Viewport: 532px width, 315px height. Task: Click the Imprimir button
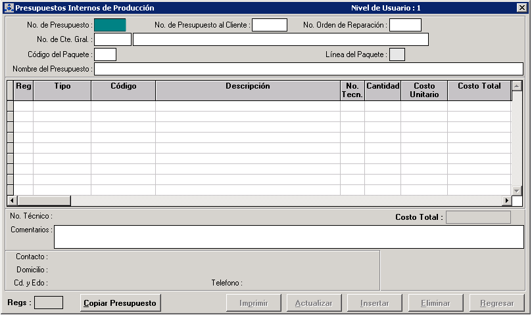254,303
